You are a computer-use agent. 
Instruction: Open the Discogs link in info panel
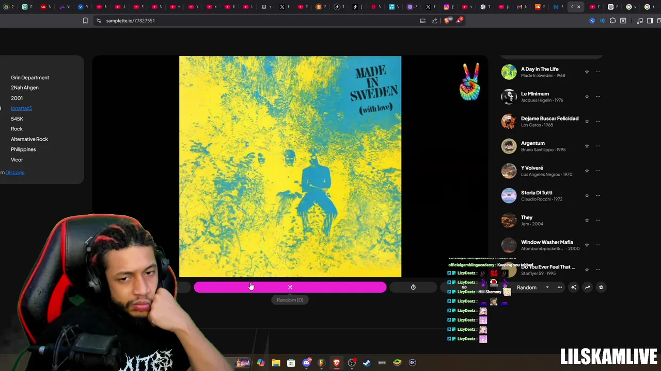coord(15,172)
